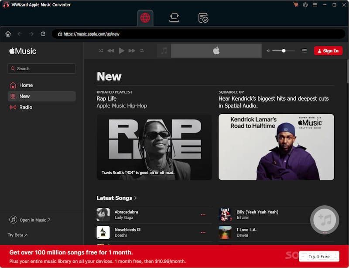Open the Rap Life cover artwork
The image size is (349, 268).
click(x=154, y=147)
